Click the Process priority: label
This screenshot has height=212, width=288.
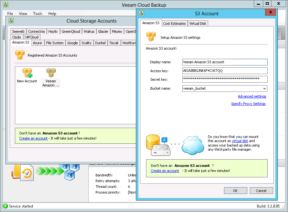click(108, 192)
